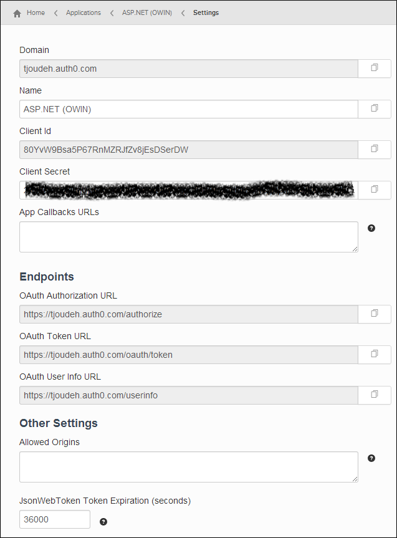Focus the OAuth User Info URL field
The height and width of the screenshot is (538, 397).
pyautogui.click(x=189, y=395)
